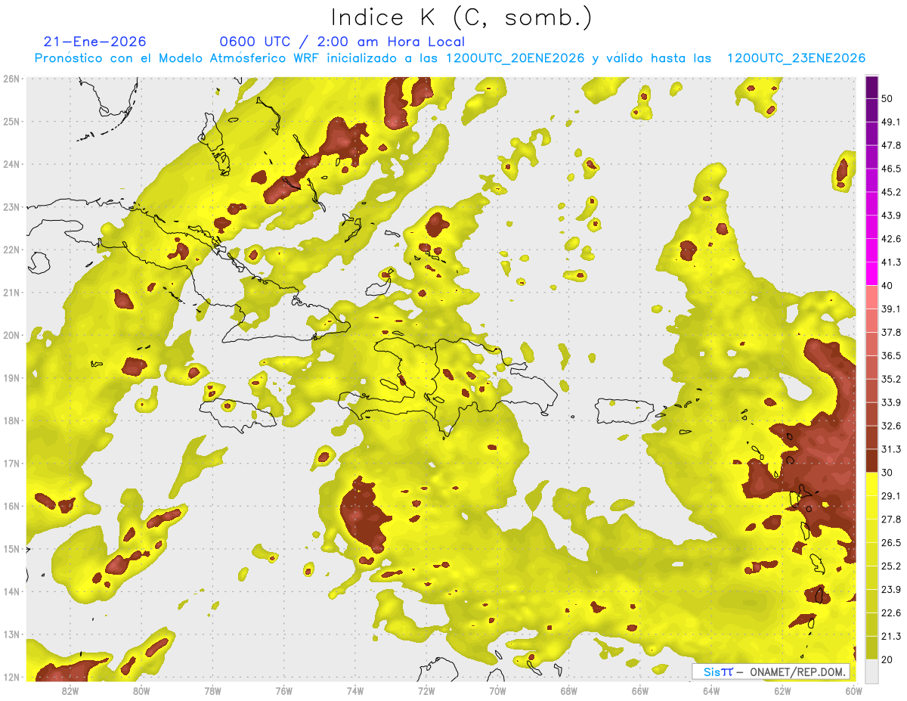
Task: Click the 80W longitude label
Action: [x=141, y=690]
